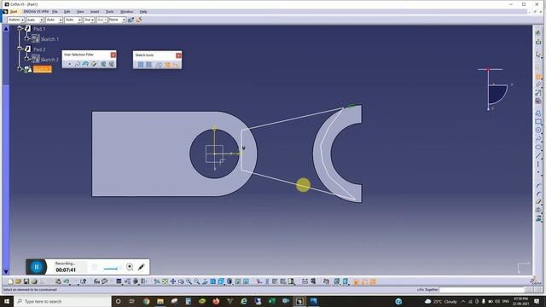Viewport: 546px width, 307px height.
Task: Toggle Grid in Sketch tools
Action: (140, 65)
